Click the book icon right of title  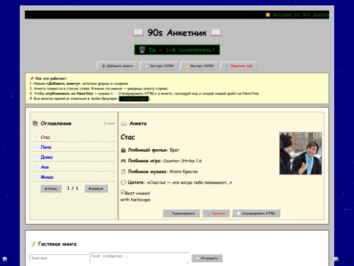(x=216, y=33)
